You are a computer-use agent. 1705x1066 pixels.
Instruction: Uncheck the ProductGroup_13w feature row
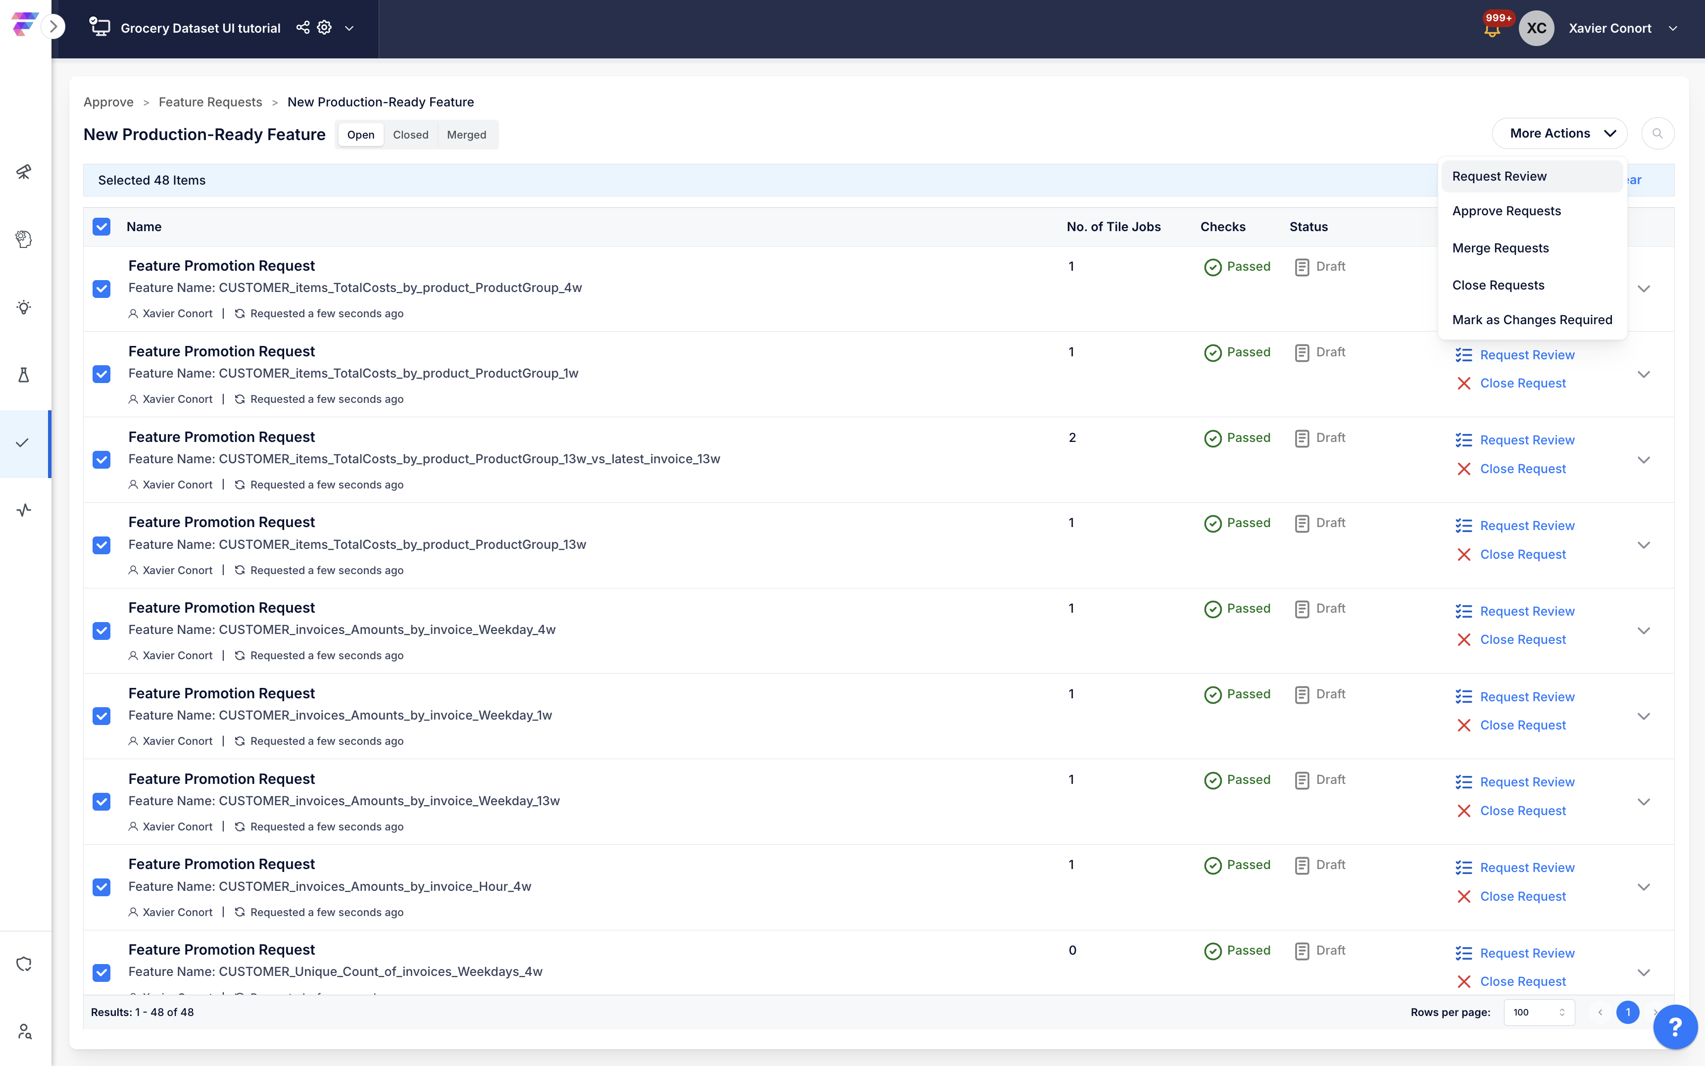pos(101,545)
